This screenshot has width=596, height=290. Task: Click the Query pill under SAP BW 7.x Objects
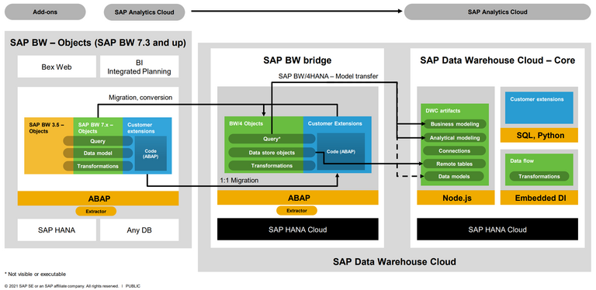pyautogui.click(x=98, y=141)
